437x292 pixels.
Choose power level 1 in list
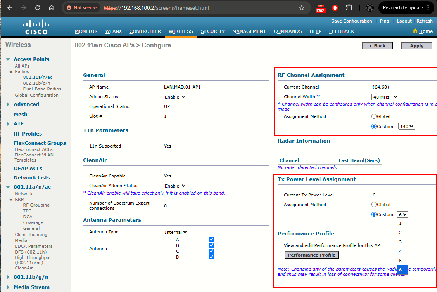pyautogui.click(x=403, y=223)
